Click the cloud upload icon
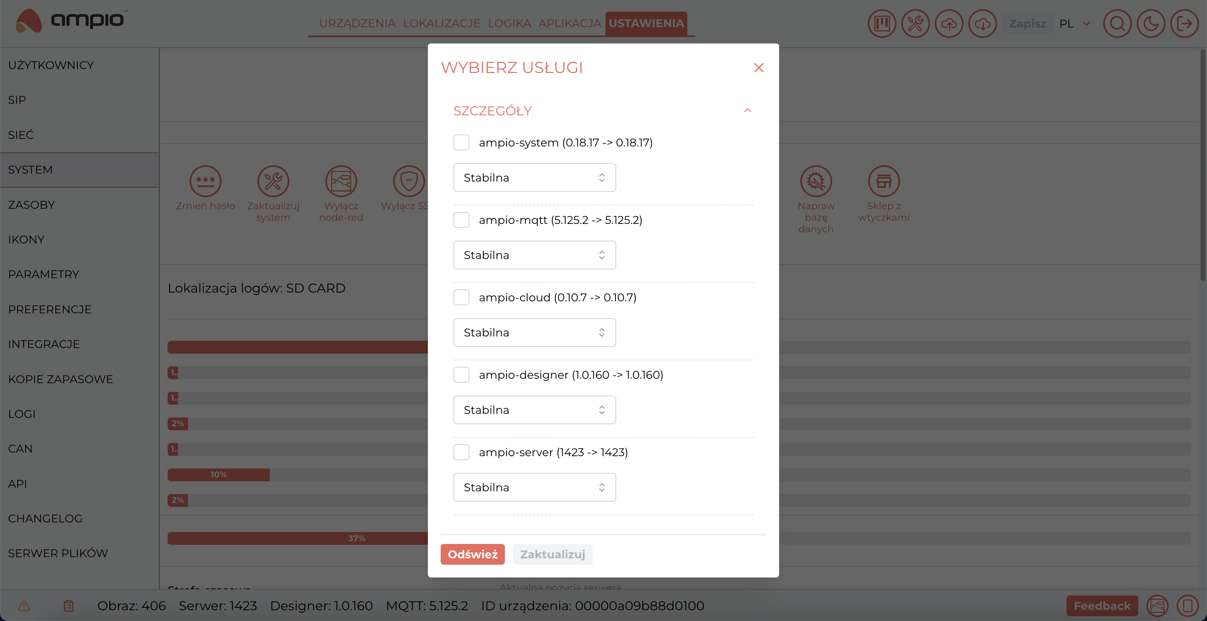The width and height of the screenshot is (1207, 621). pyautogui.click(x=949, y=24)
